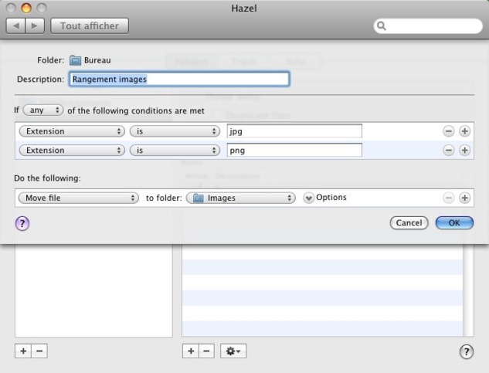
Task: Open the "is" operator dropdown in png row
Action: (175, 151)
